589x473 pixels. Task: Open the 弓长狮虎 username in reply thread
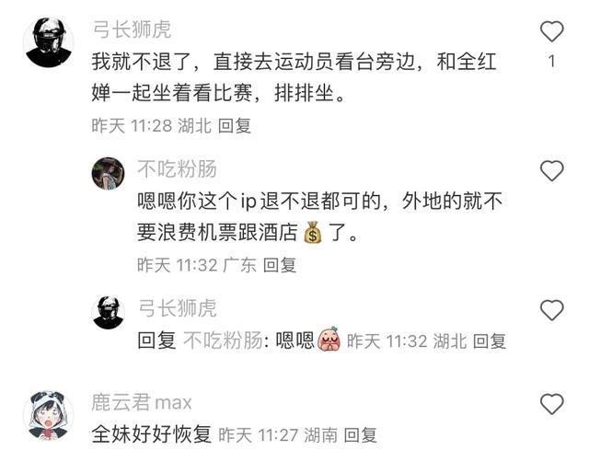[177, 308]
